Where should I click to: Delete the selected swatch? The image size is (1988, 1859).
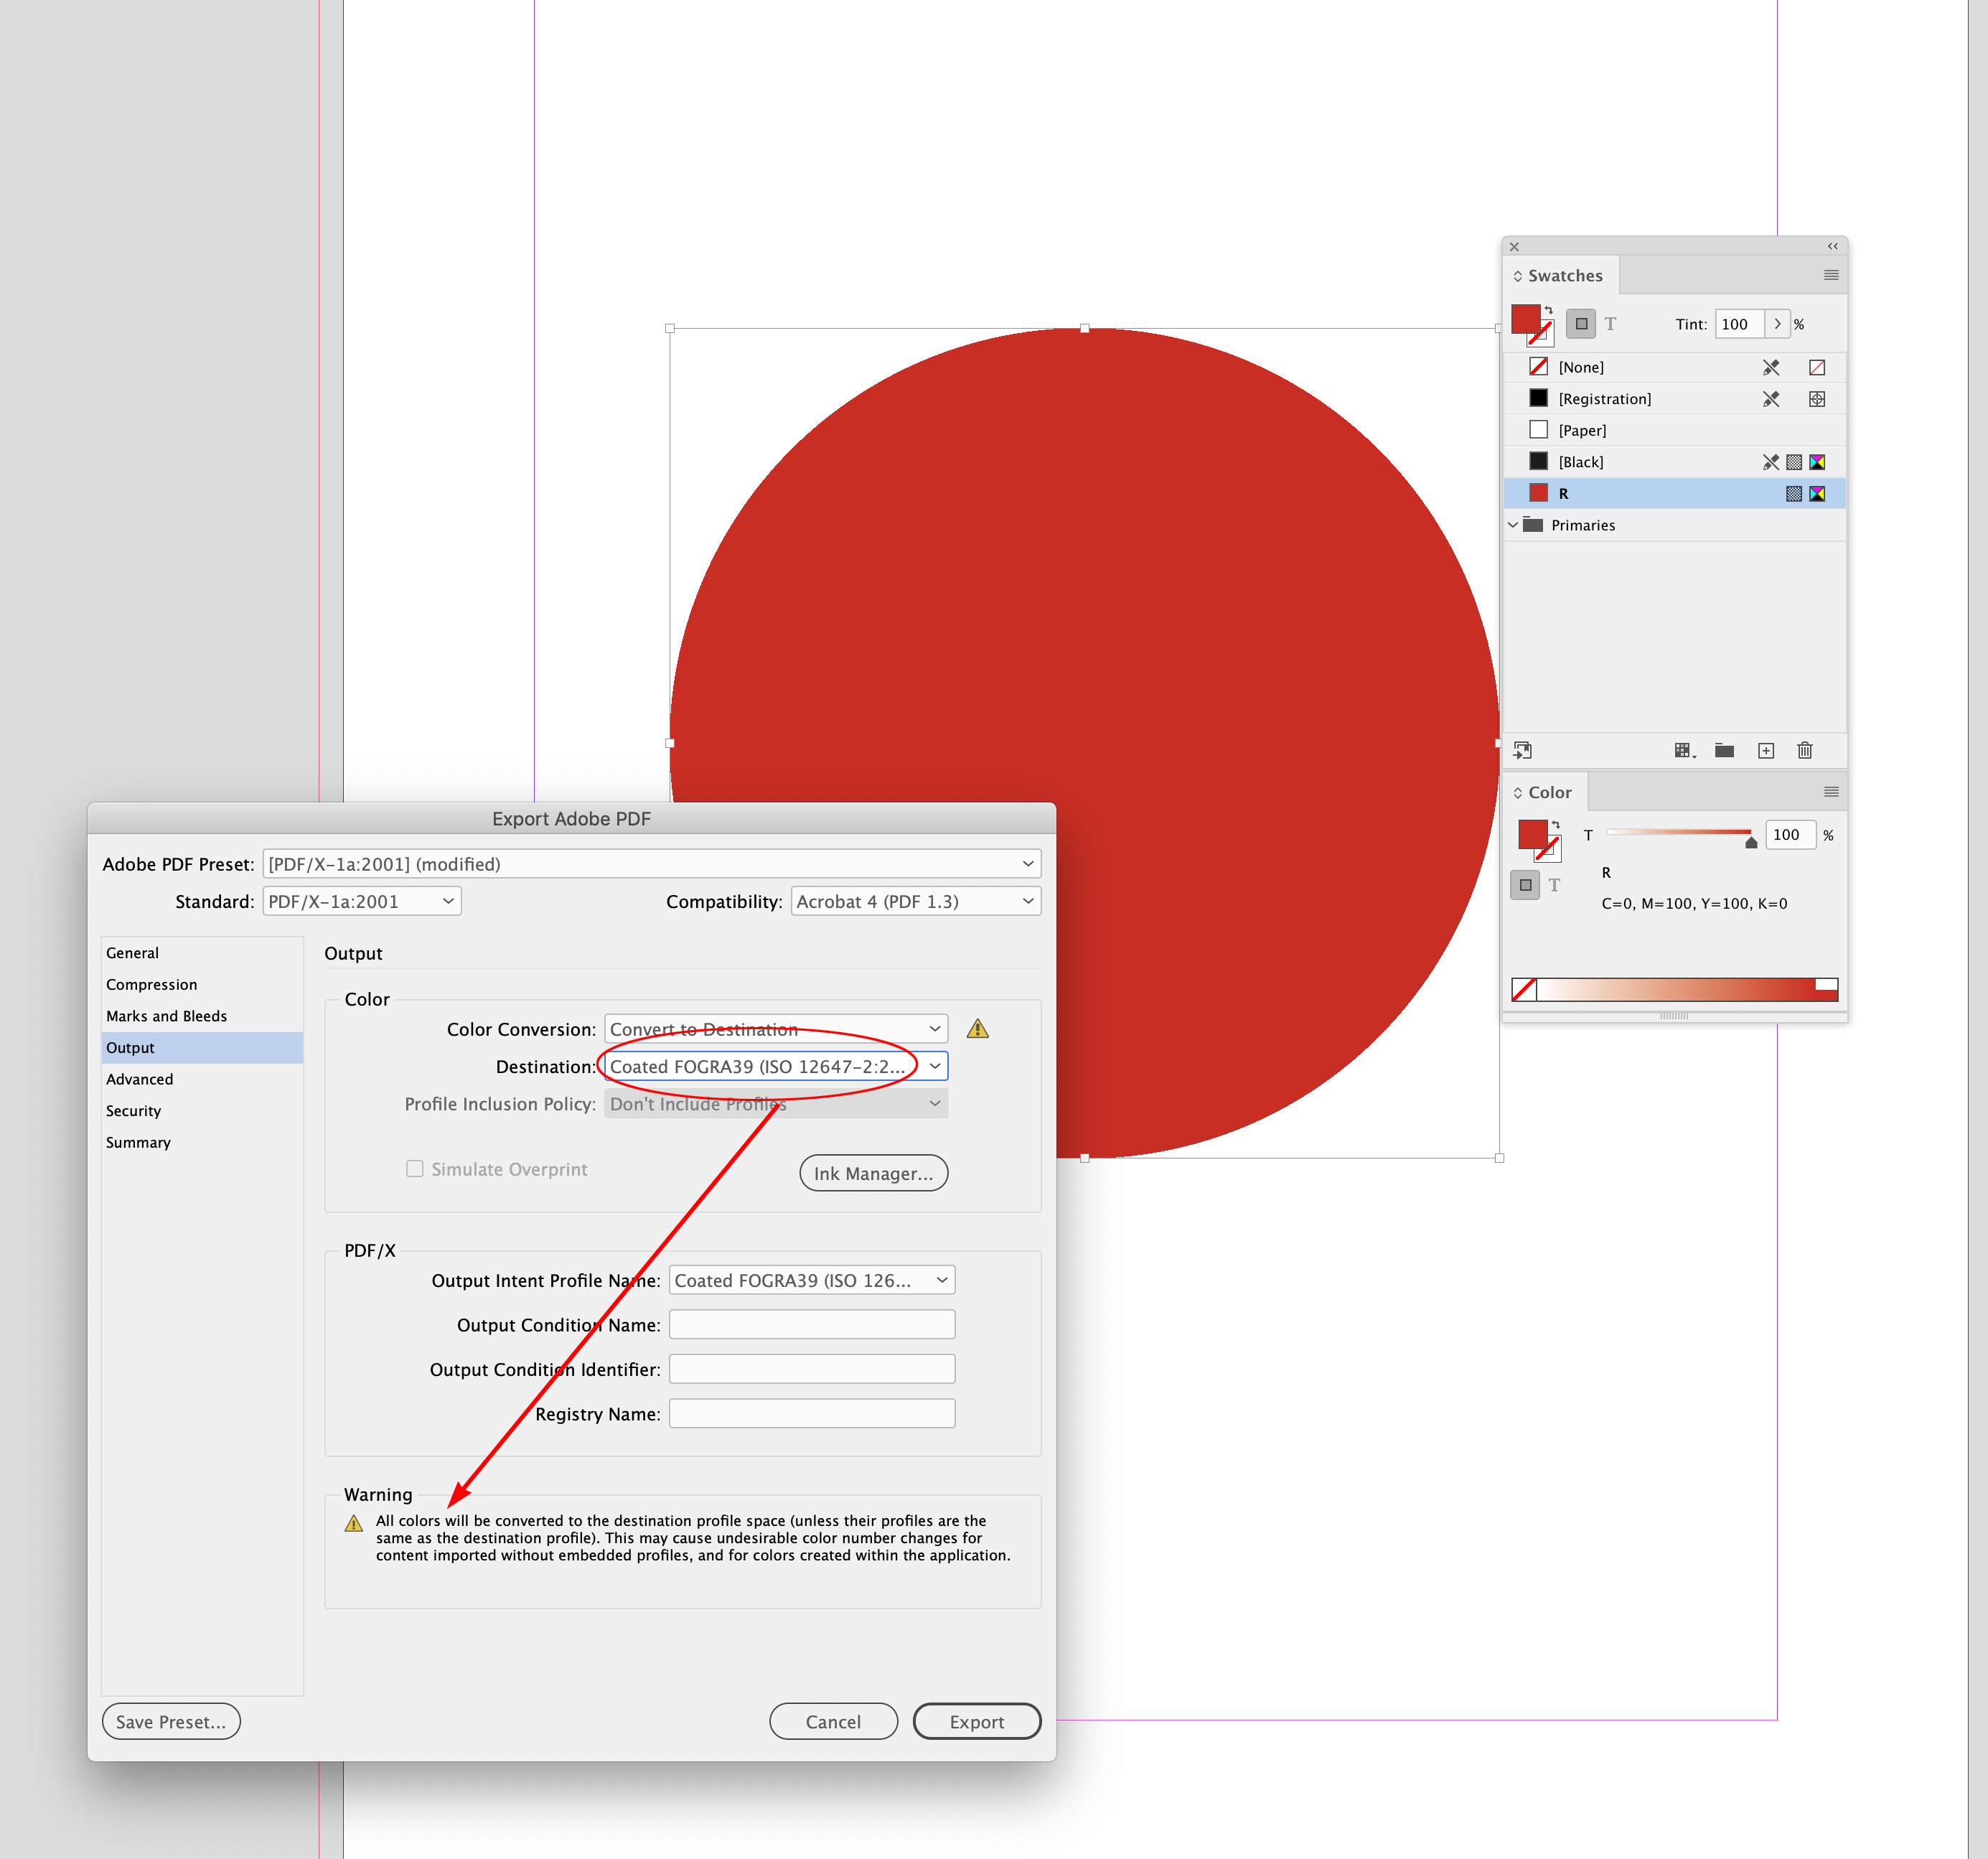pos(1805,750)
